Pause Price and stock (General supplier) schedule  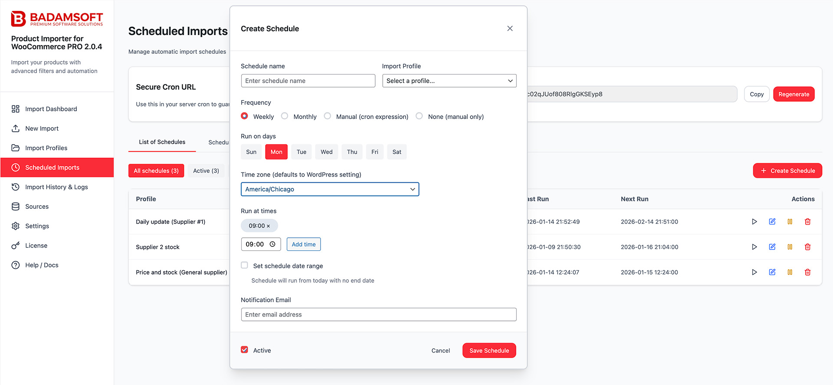click(x=790, y=272)
